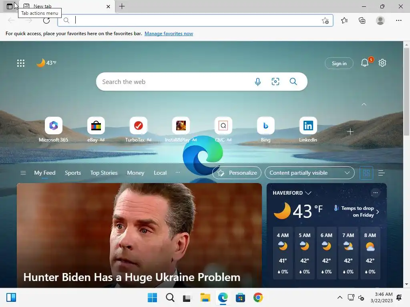Click the address bar input
The width and height of the screenshot is (410, 307).
[195, 20]
